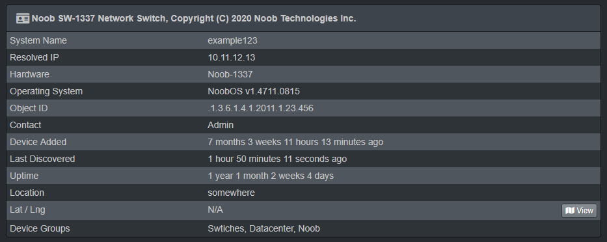Click the Device Added time value
Screen dimensions: 607x242
tap(295, 142)
